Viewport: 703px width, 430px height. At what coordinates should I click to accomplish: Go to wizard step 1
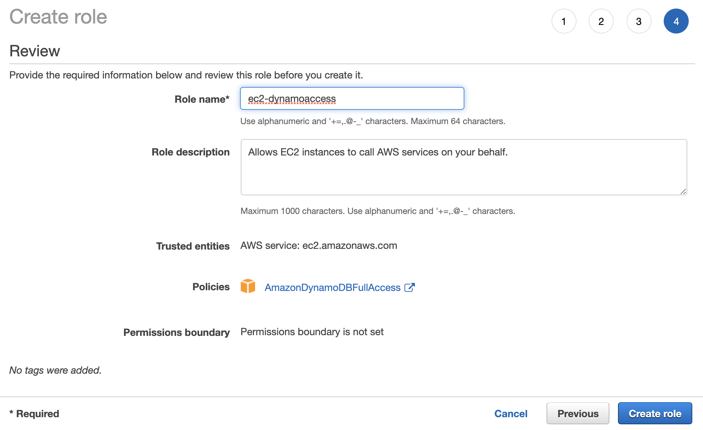tap(564, 21)
